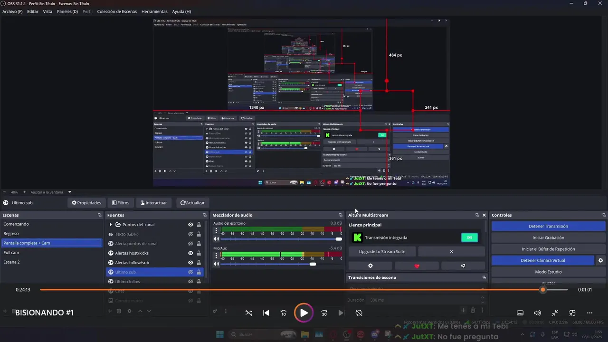Screen dimensions: 608x342
Task: Show the Ultimo sub source
Action: (x=190, y=272)
